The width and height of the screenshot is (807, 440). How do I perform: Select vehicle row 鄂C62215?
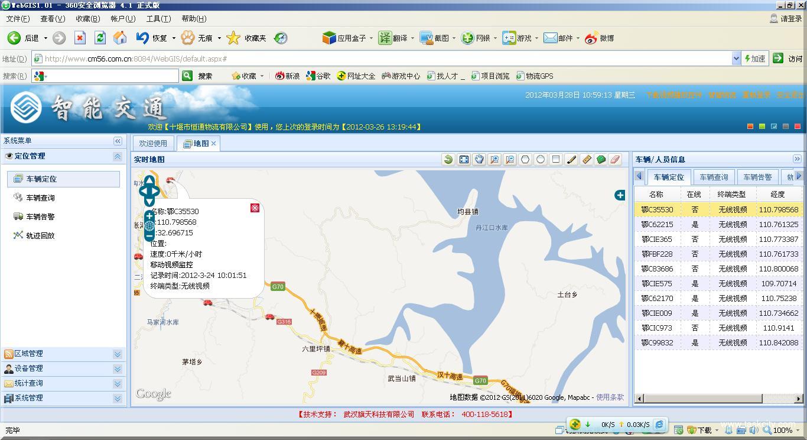point(719,224)
